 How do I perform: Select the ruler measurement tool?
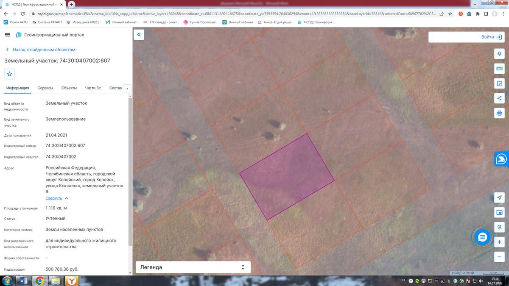pyautogui.click(x=499, y=69)
